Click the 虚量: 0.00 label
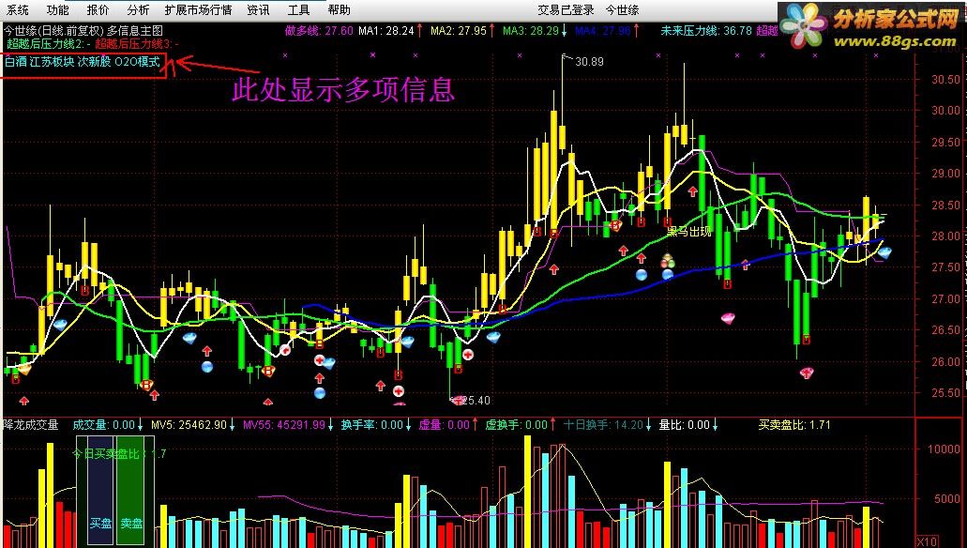 444,424
